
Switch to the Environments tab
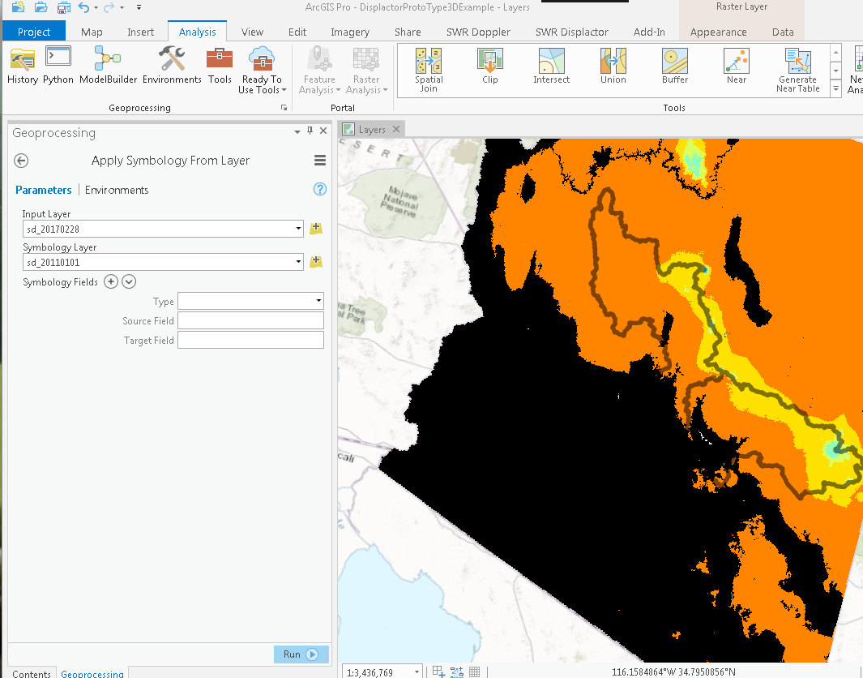117,190
